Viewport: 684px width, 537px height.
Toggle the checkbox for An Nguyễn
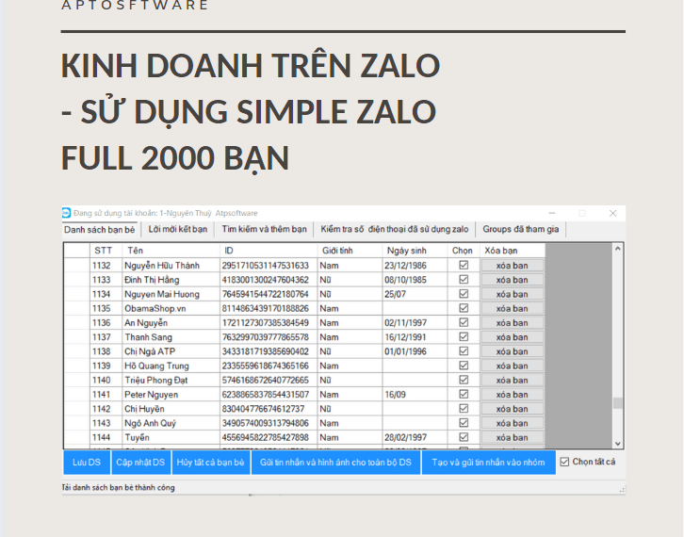tap(464, 322)
